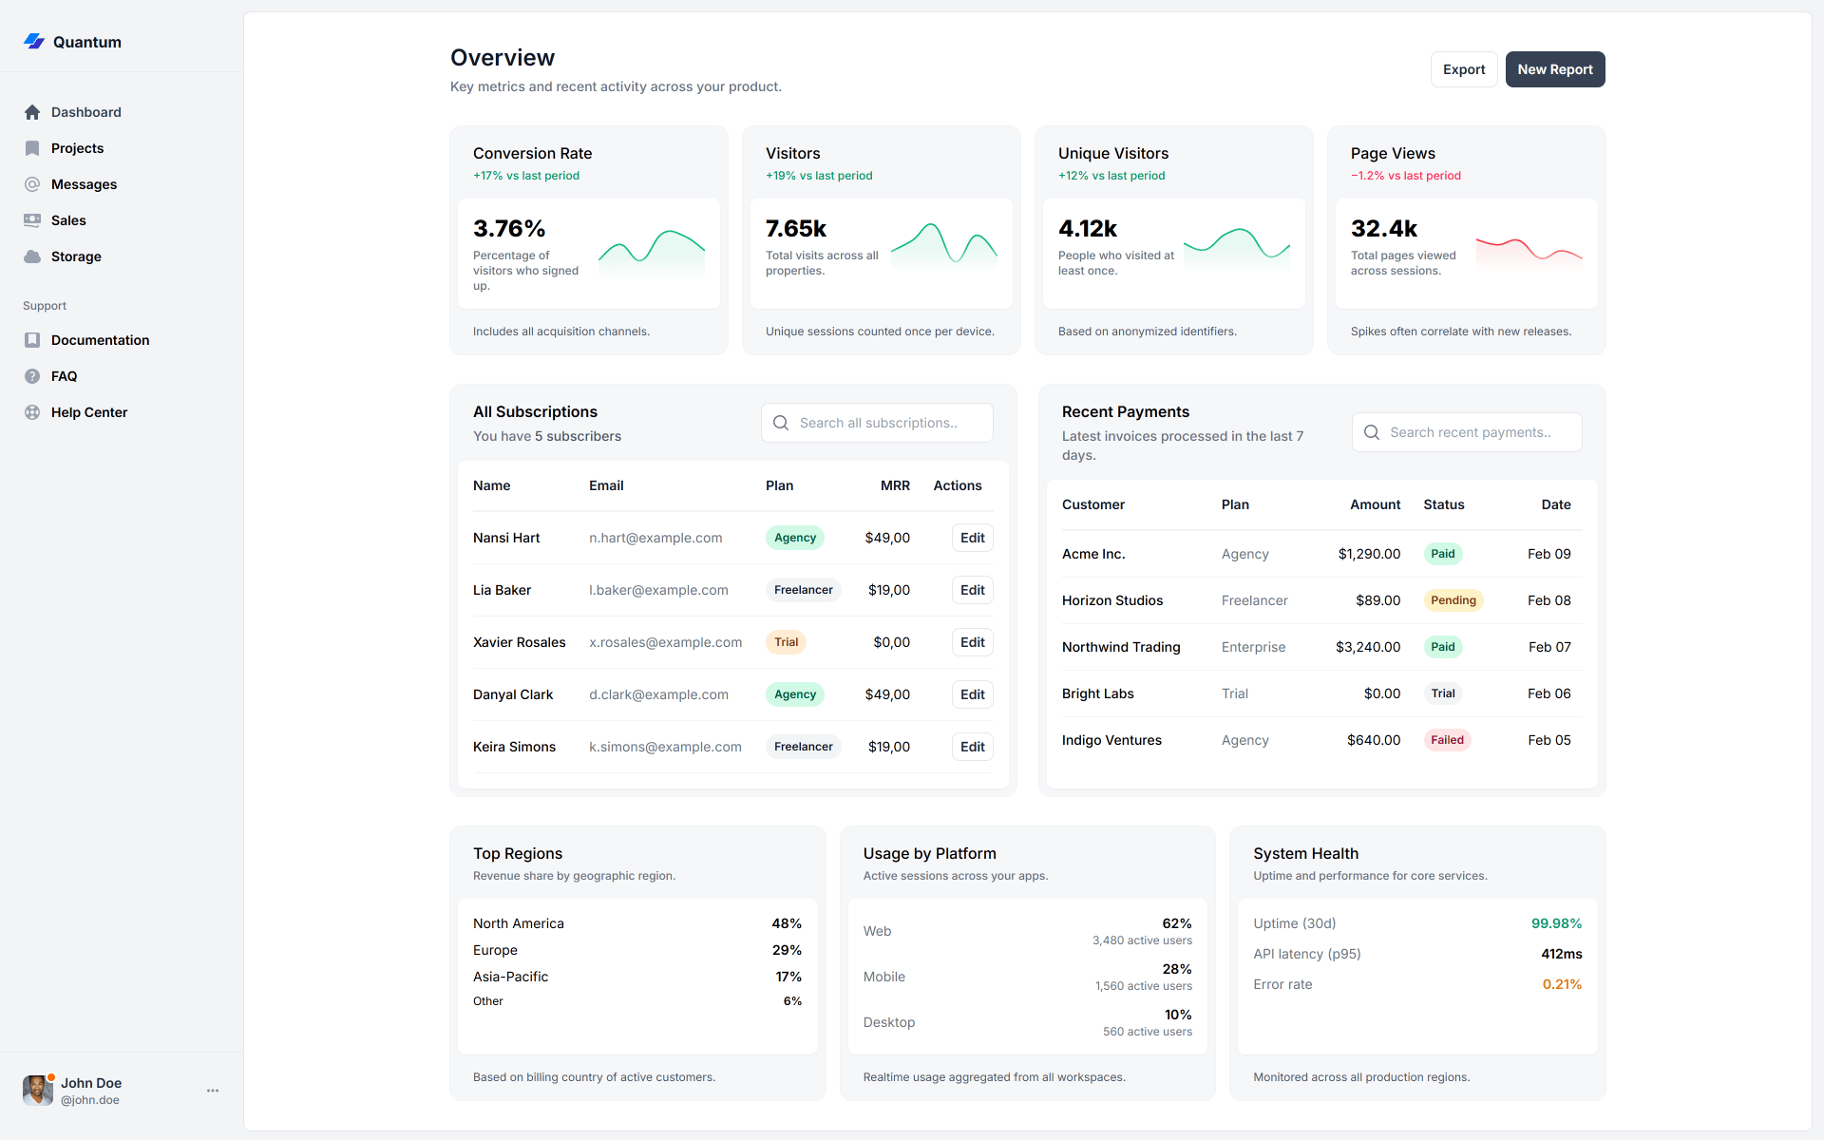Open the Storage icon

click(33, 256)
